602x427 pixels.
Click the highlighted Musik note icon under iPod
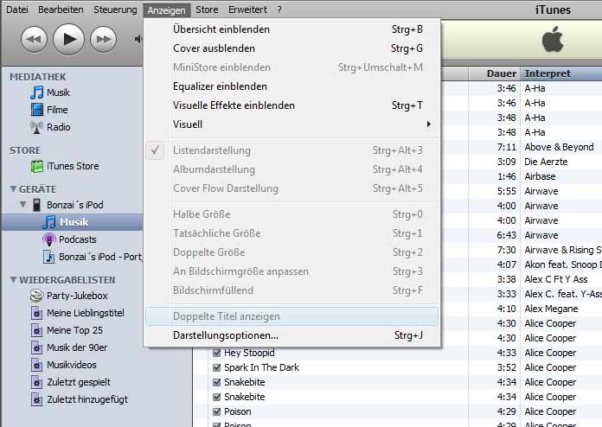(x=49, y=222)
